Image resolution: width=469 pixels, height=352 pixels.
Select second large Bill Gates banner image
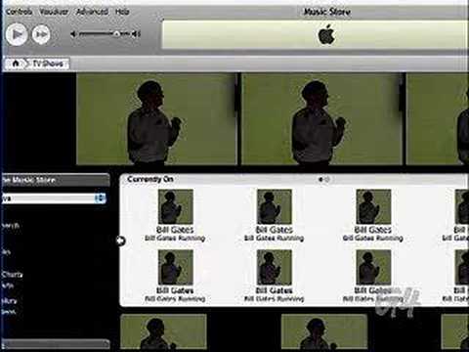click(x=321, y=119)
